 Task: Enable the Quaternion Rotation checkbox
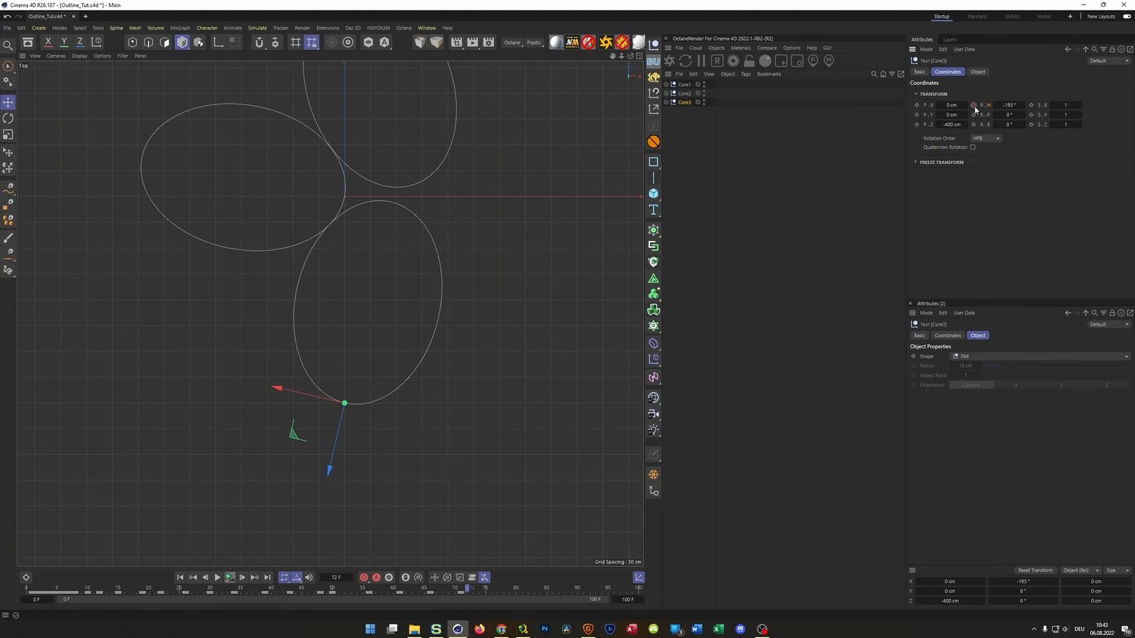pyautogui.click(x=973, y=147)
